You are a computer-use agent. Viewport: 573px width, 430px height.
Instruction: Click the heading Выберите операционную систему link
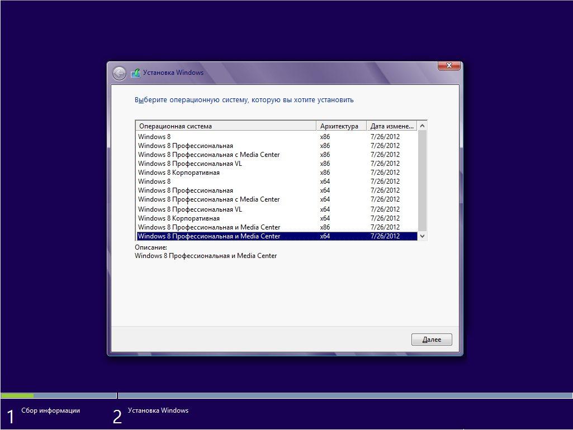244,99
